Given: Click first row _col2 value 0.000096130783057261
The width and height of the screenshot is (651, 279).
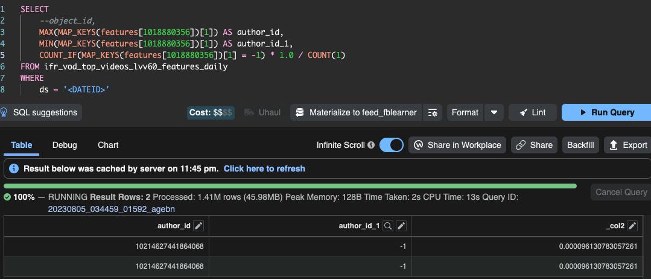Looking at the screenshot, I should (x=599, y=246).
